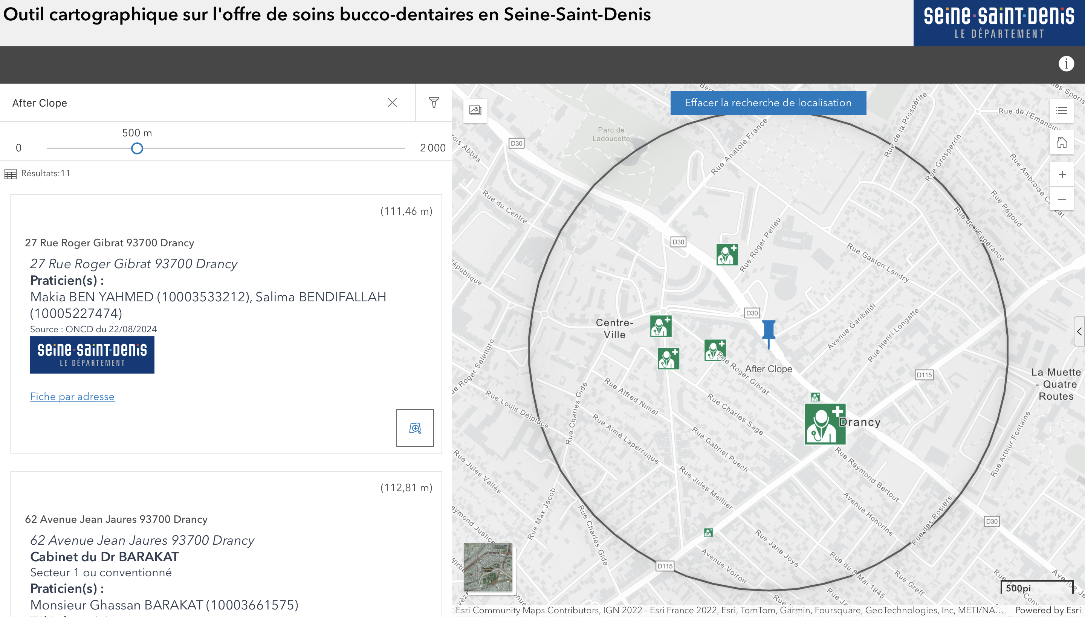Click Cabinet du Dr BARAKAT text
The width and height of the screenshot is (1085, 617).
[x=104, y=556]
